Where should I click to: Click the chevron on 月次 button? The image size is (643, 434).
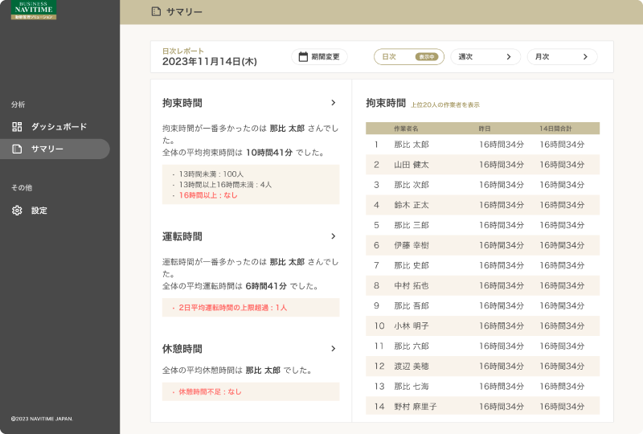(x=586, y=56)
